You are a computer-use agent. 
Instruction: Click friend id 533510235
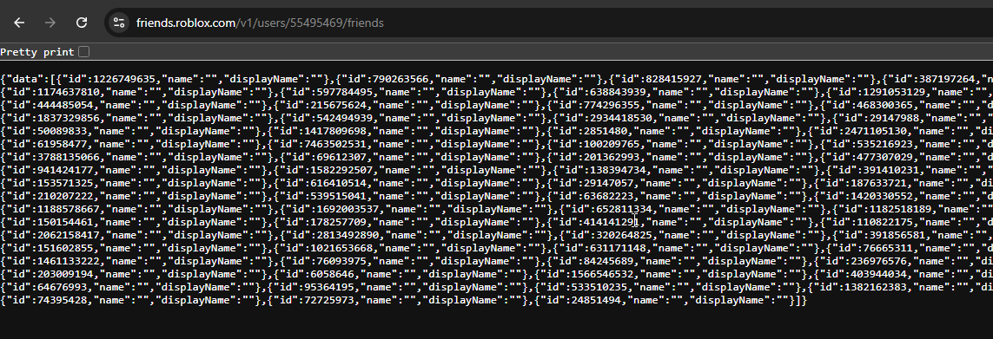[599, 286]
